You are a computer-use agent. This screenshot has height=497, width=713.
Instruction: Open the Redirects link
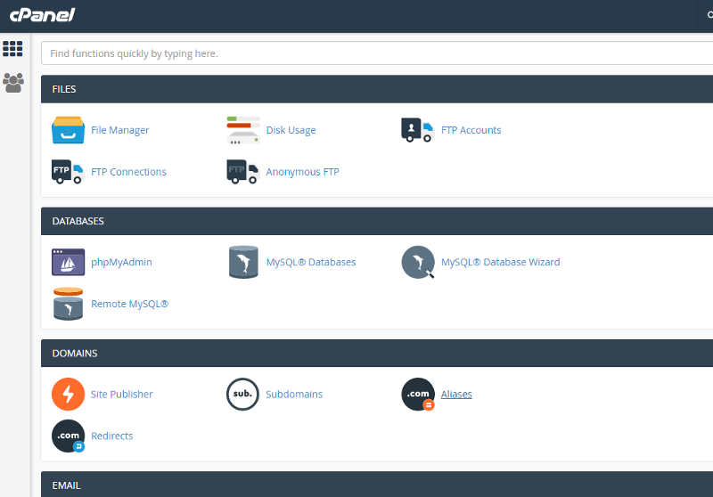coord(112,436)
